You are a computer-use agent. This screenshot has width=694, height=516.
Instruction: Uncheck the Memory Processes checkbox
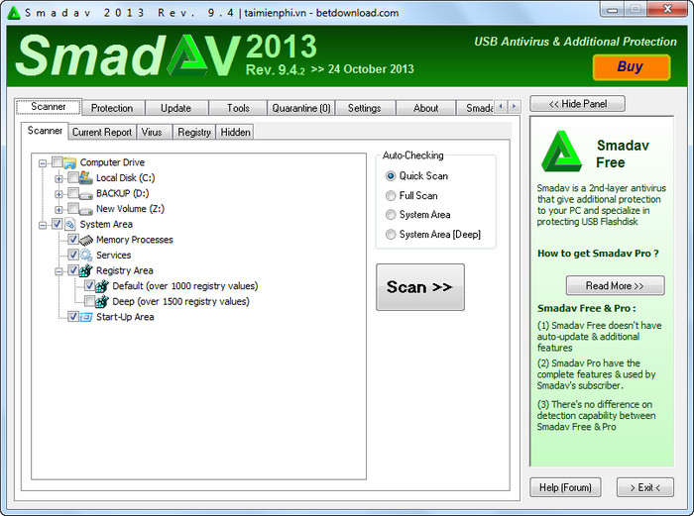pyautogui.click(x=73, y=240)
